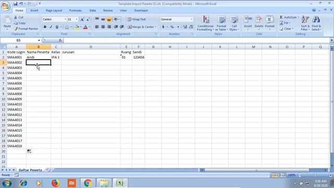Align cell text to the left

pyautogui.click(x=97, y=27)
